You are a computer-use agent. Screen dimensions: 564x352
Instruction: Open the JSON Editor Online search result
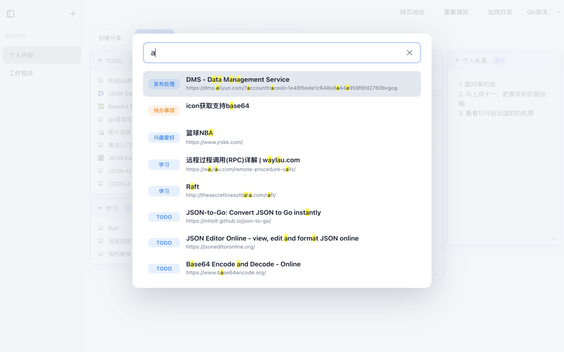coord(282,242)
